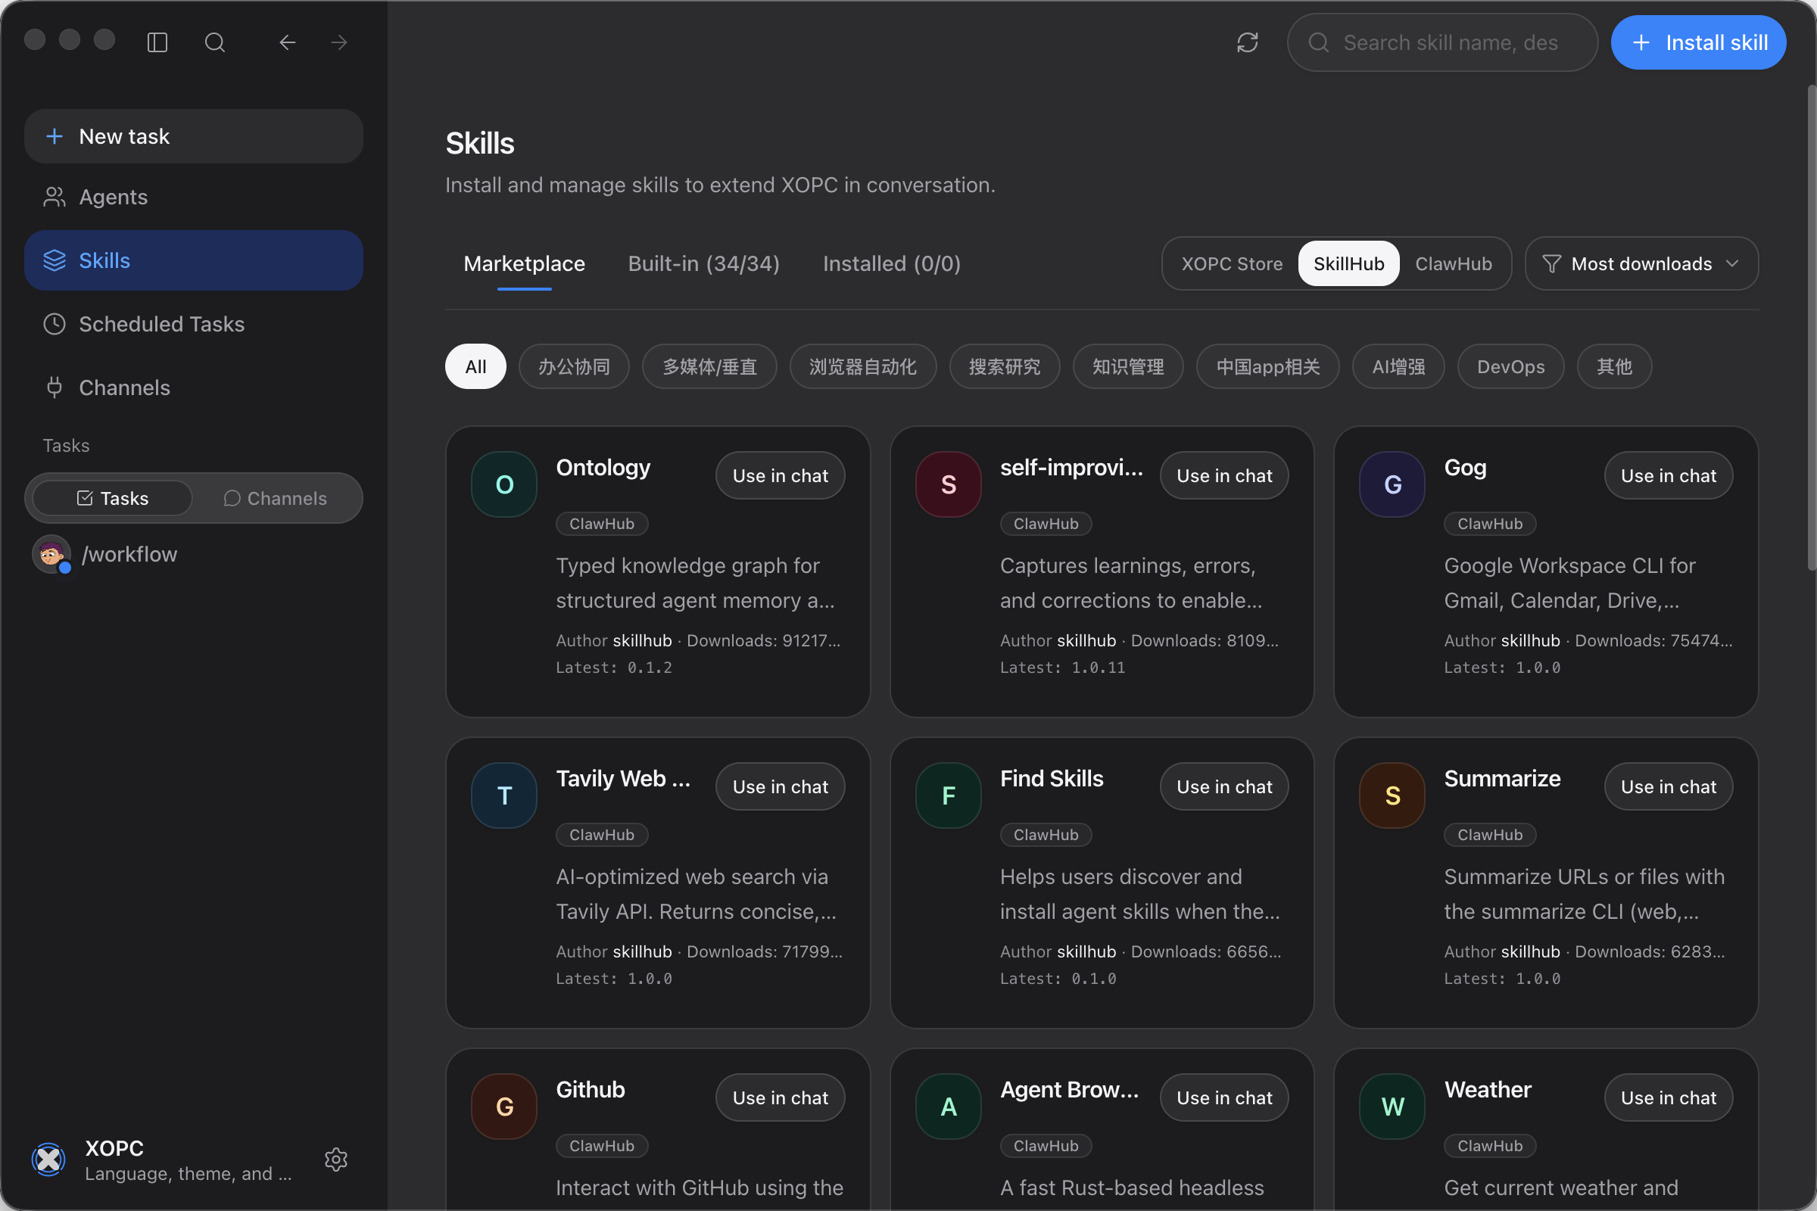Use Ontology skill in chat
Screen dimensions: 1817x1211
click(781, 475)
